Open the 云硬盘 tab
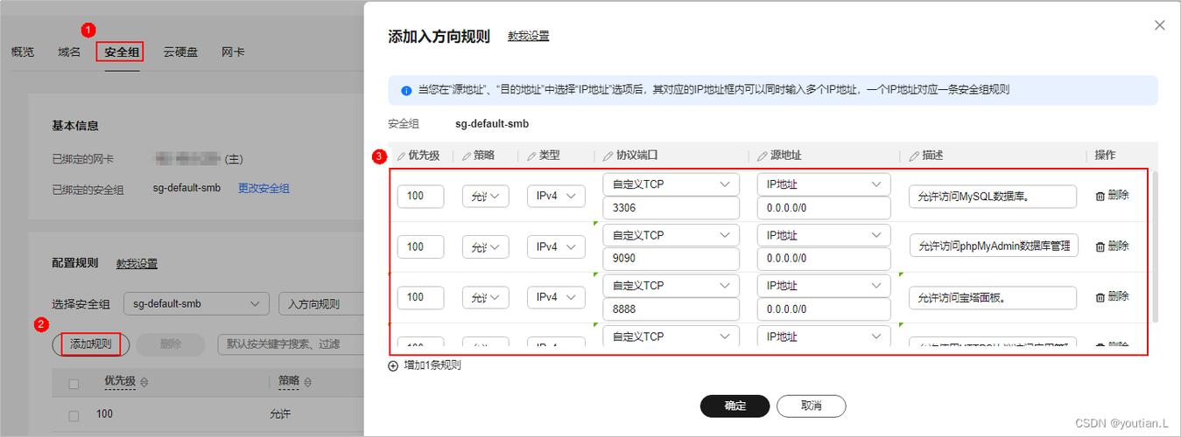 click(x=180, y=52)
